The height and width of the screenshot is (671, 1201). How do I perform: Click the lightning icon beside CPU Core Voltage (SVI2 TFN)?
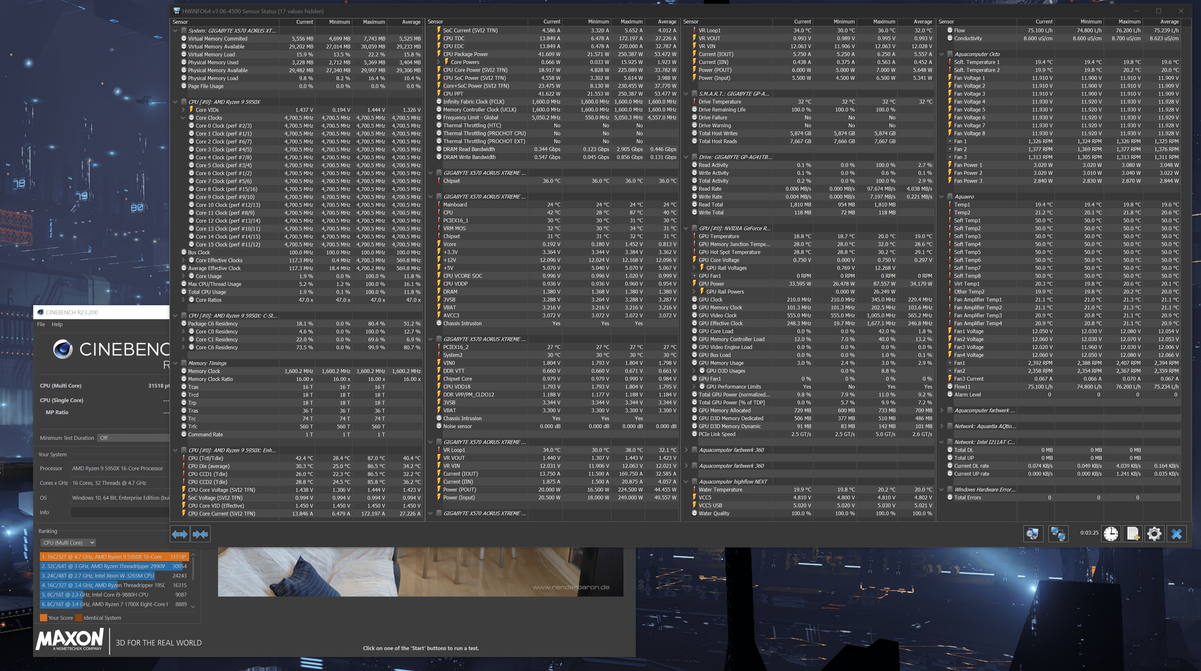click(184, 490)
